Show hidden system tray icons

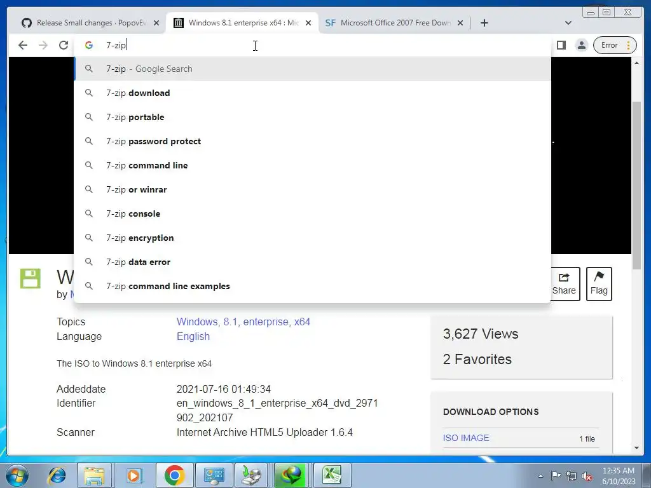click(540, 476)
